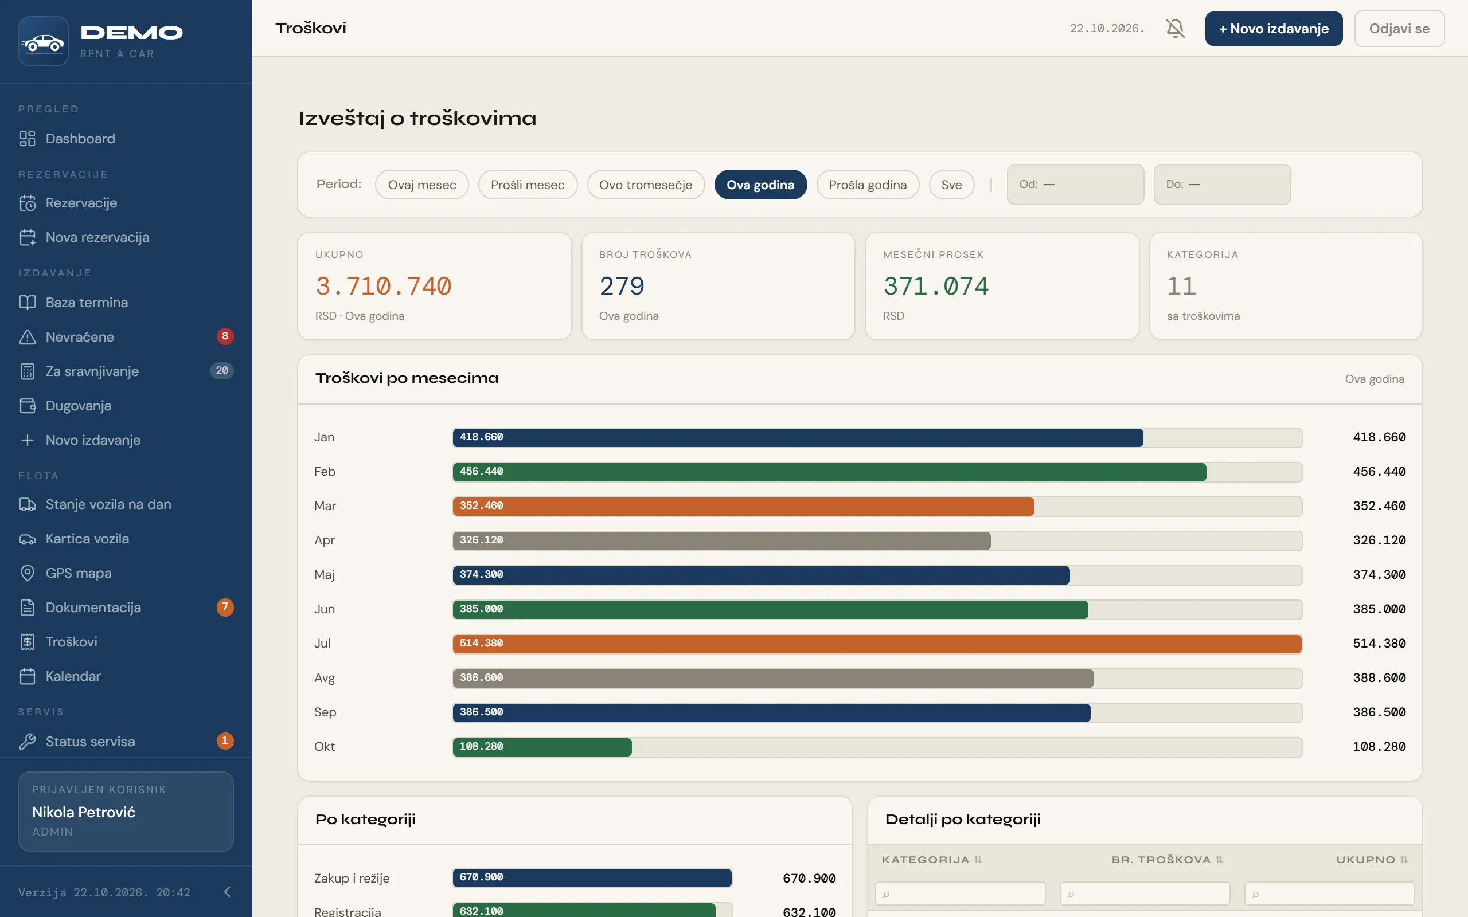Select the Ova godina period filter
Viewport: 1468px width, 917px height.
point(760,185)
